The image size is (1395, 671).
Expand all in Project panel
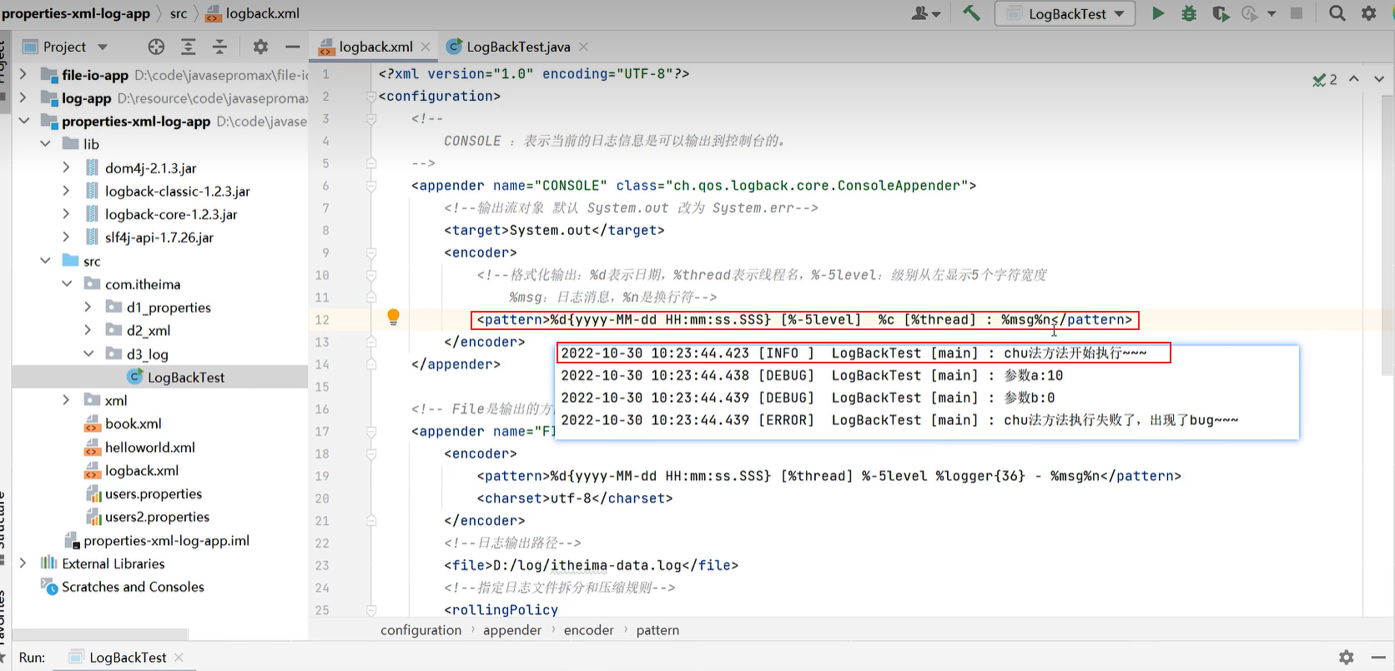(x=188, y=47)
